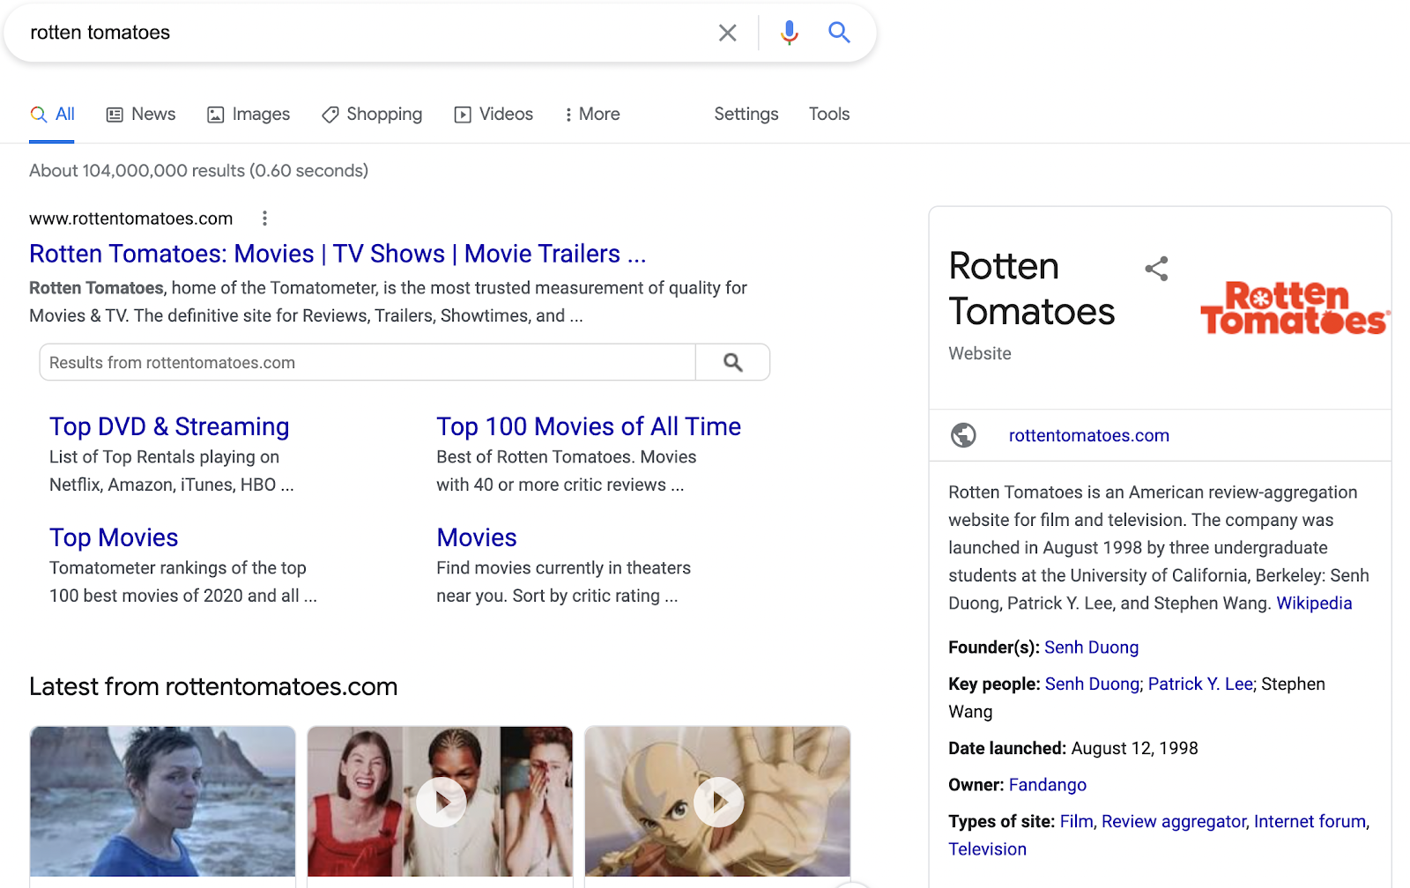
Task: Switch to the Images tab
Action: click(249, 115)
